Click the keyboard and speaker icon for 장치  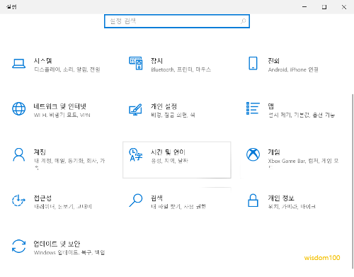click(136, 63)
